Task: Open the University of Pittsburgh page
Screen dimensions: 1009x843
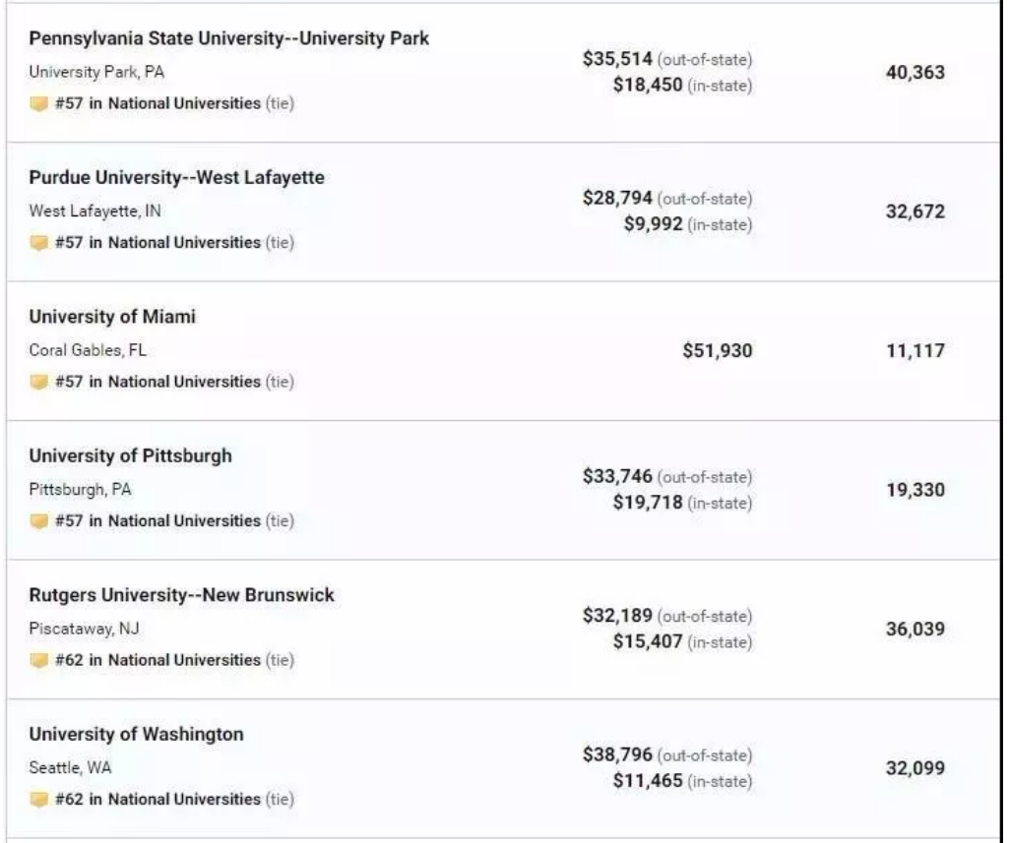Action: click(130, 456)
